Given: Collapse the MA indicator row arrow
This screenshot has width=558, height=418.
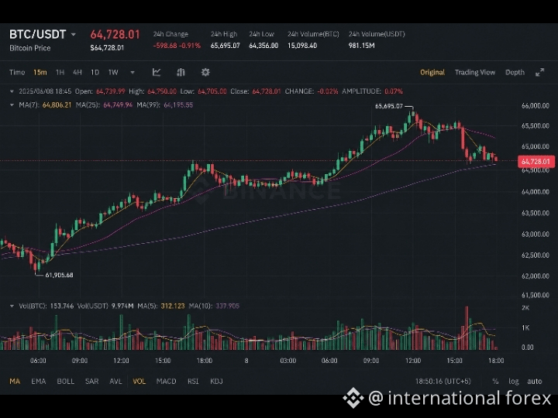Looking at the screenshot, I should (12, 104).
